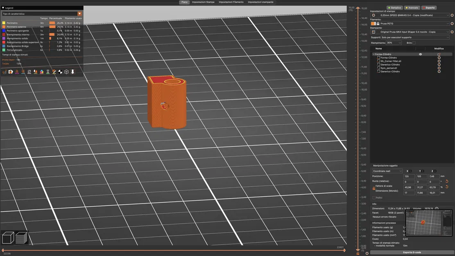Click the Modifica column header
This screenshot has width=455, height=256.
pos(439,49)
